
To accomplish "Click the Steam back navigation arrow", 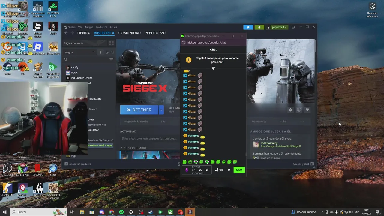I will pyautogui.click(x=66, y=33).
